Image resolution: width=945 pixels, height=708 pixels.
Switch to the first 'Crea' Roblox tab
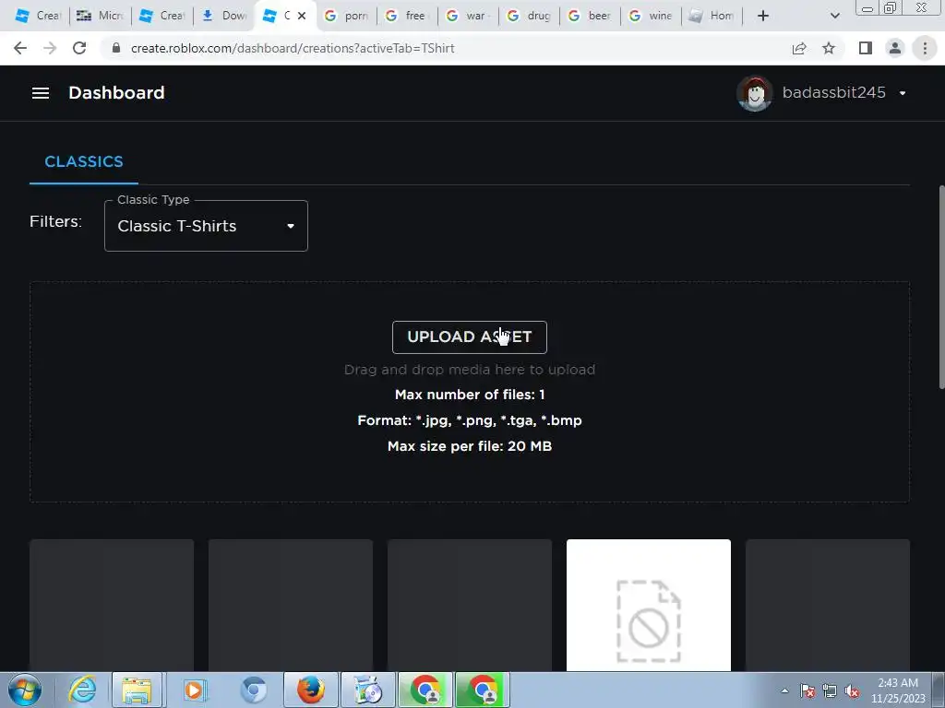pyautogui.click(x=37, y=16)
